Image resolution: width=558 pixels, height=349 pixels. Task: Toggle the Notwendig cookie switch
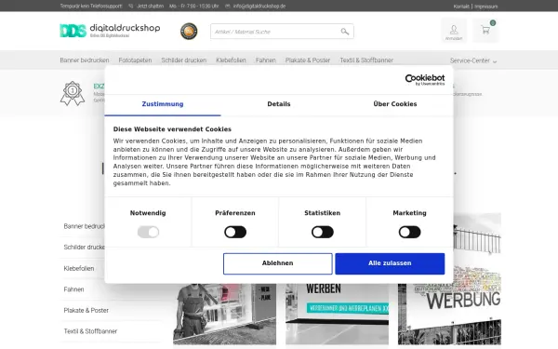pos(148,232)
